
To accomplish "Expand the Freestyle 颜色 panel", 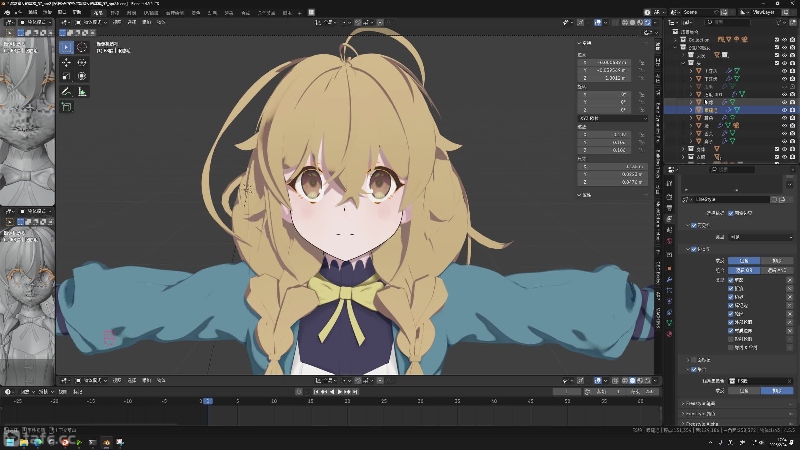I will tap(700, 413).
